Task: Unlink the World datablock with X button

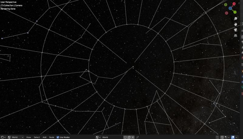Action: [x=133, y=137]
